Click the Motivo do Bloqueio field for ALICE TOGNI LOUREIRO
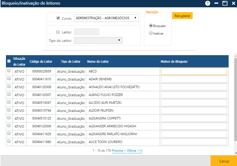 coord(194,142)
